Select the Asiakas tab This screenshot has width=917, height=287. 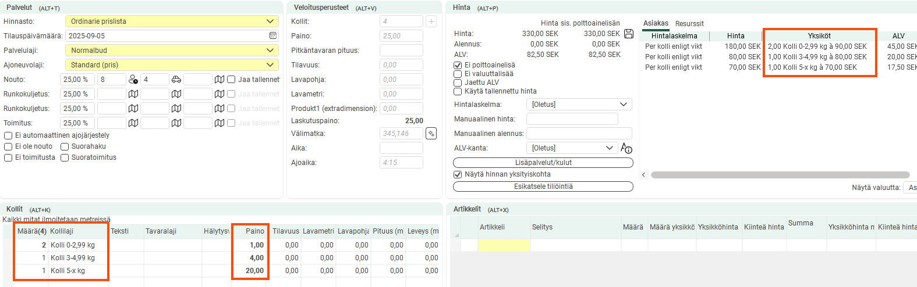coord(656,23)
